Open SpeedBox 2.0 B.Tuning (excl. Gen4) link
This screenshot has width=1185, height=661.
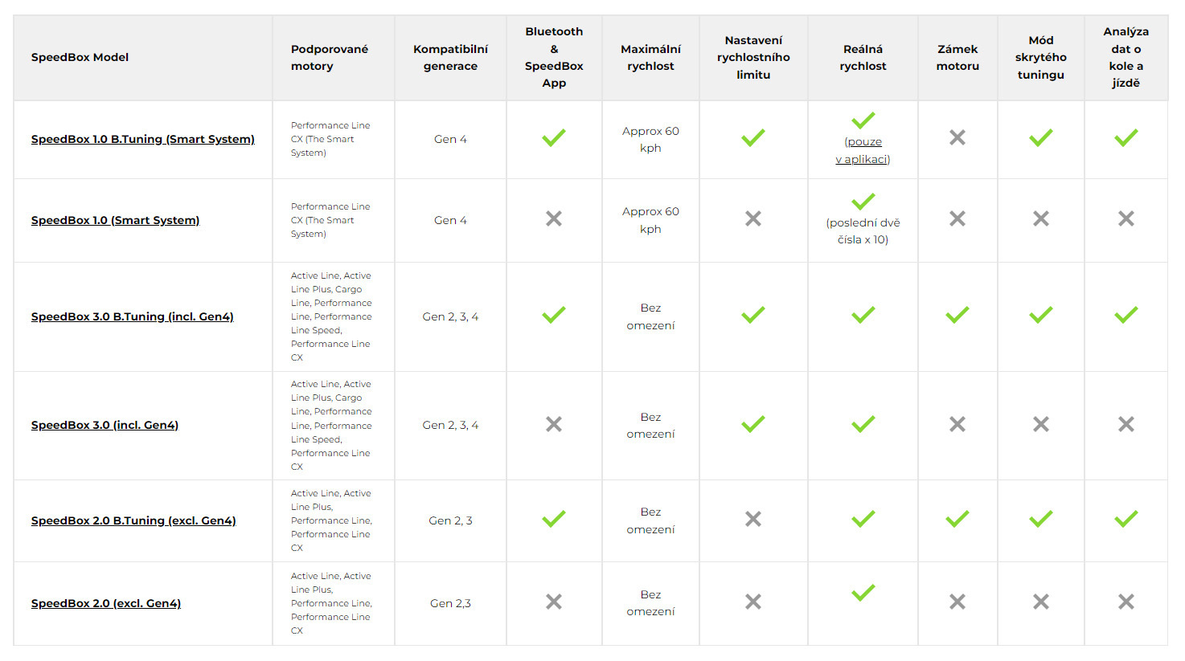[133, 520]
